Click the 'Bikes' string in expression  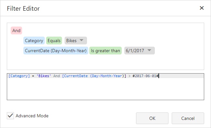44,76
